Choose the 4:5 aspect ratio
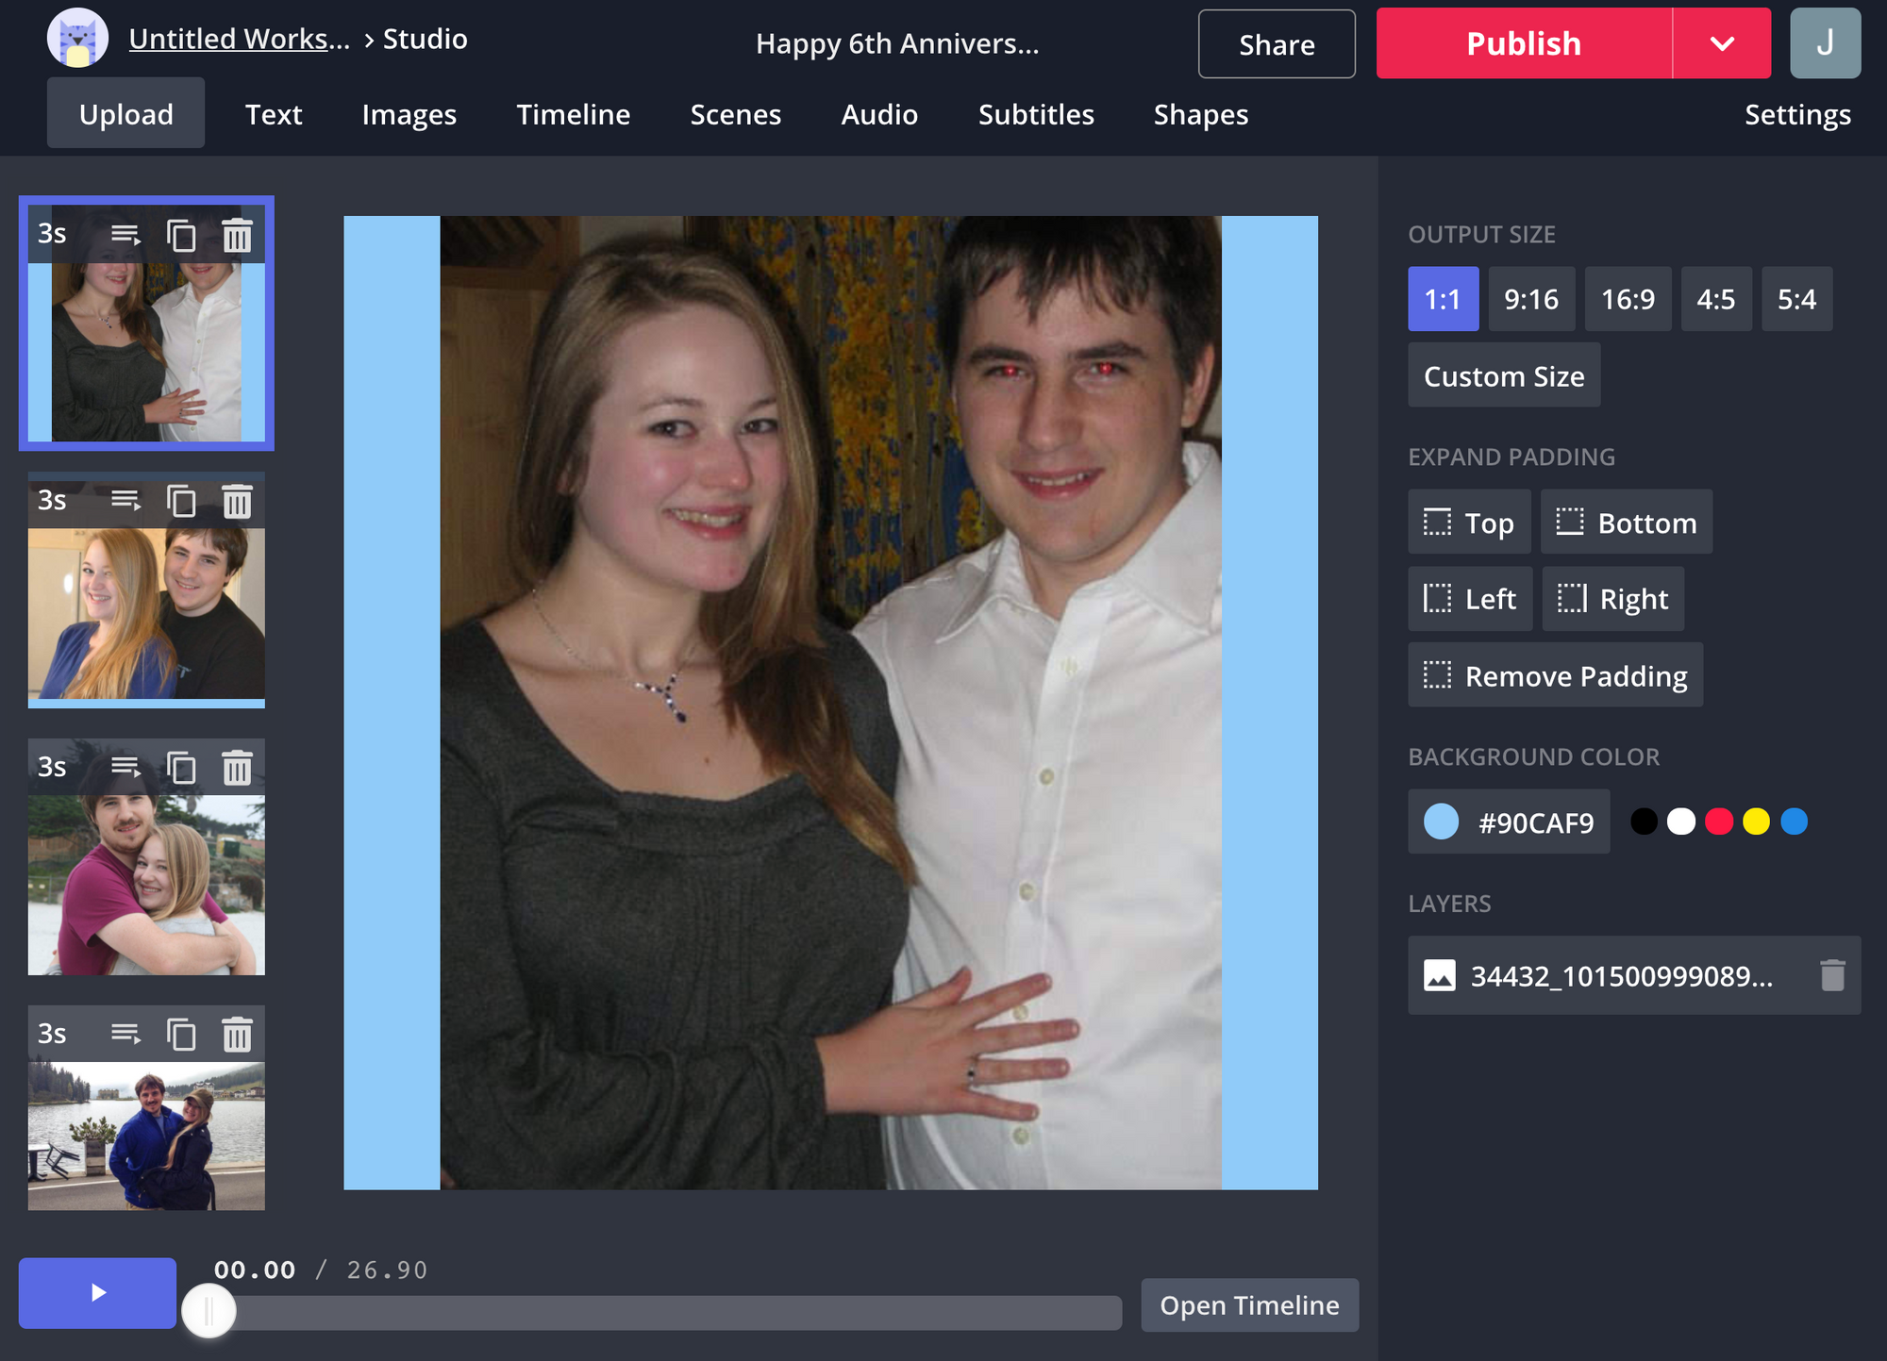 tap(1715, 299)
